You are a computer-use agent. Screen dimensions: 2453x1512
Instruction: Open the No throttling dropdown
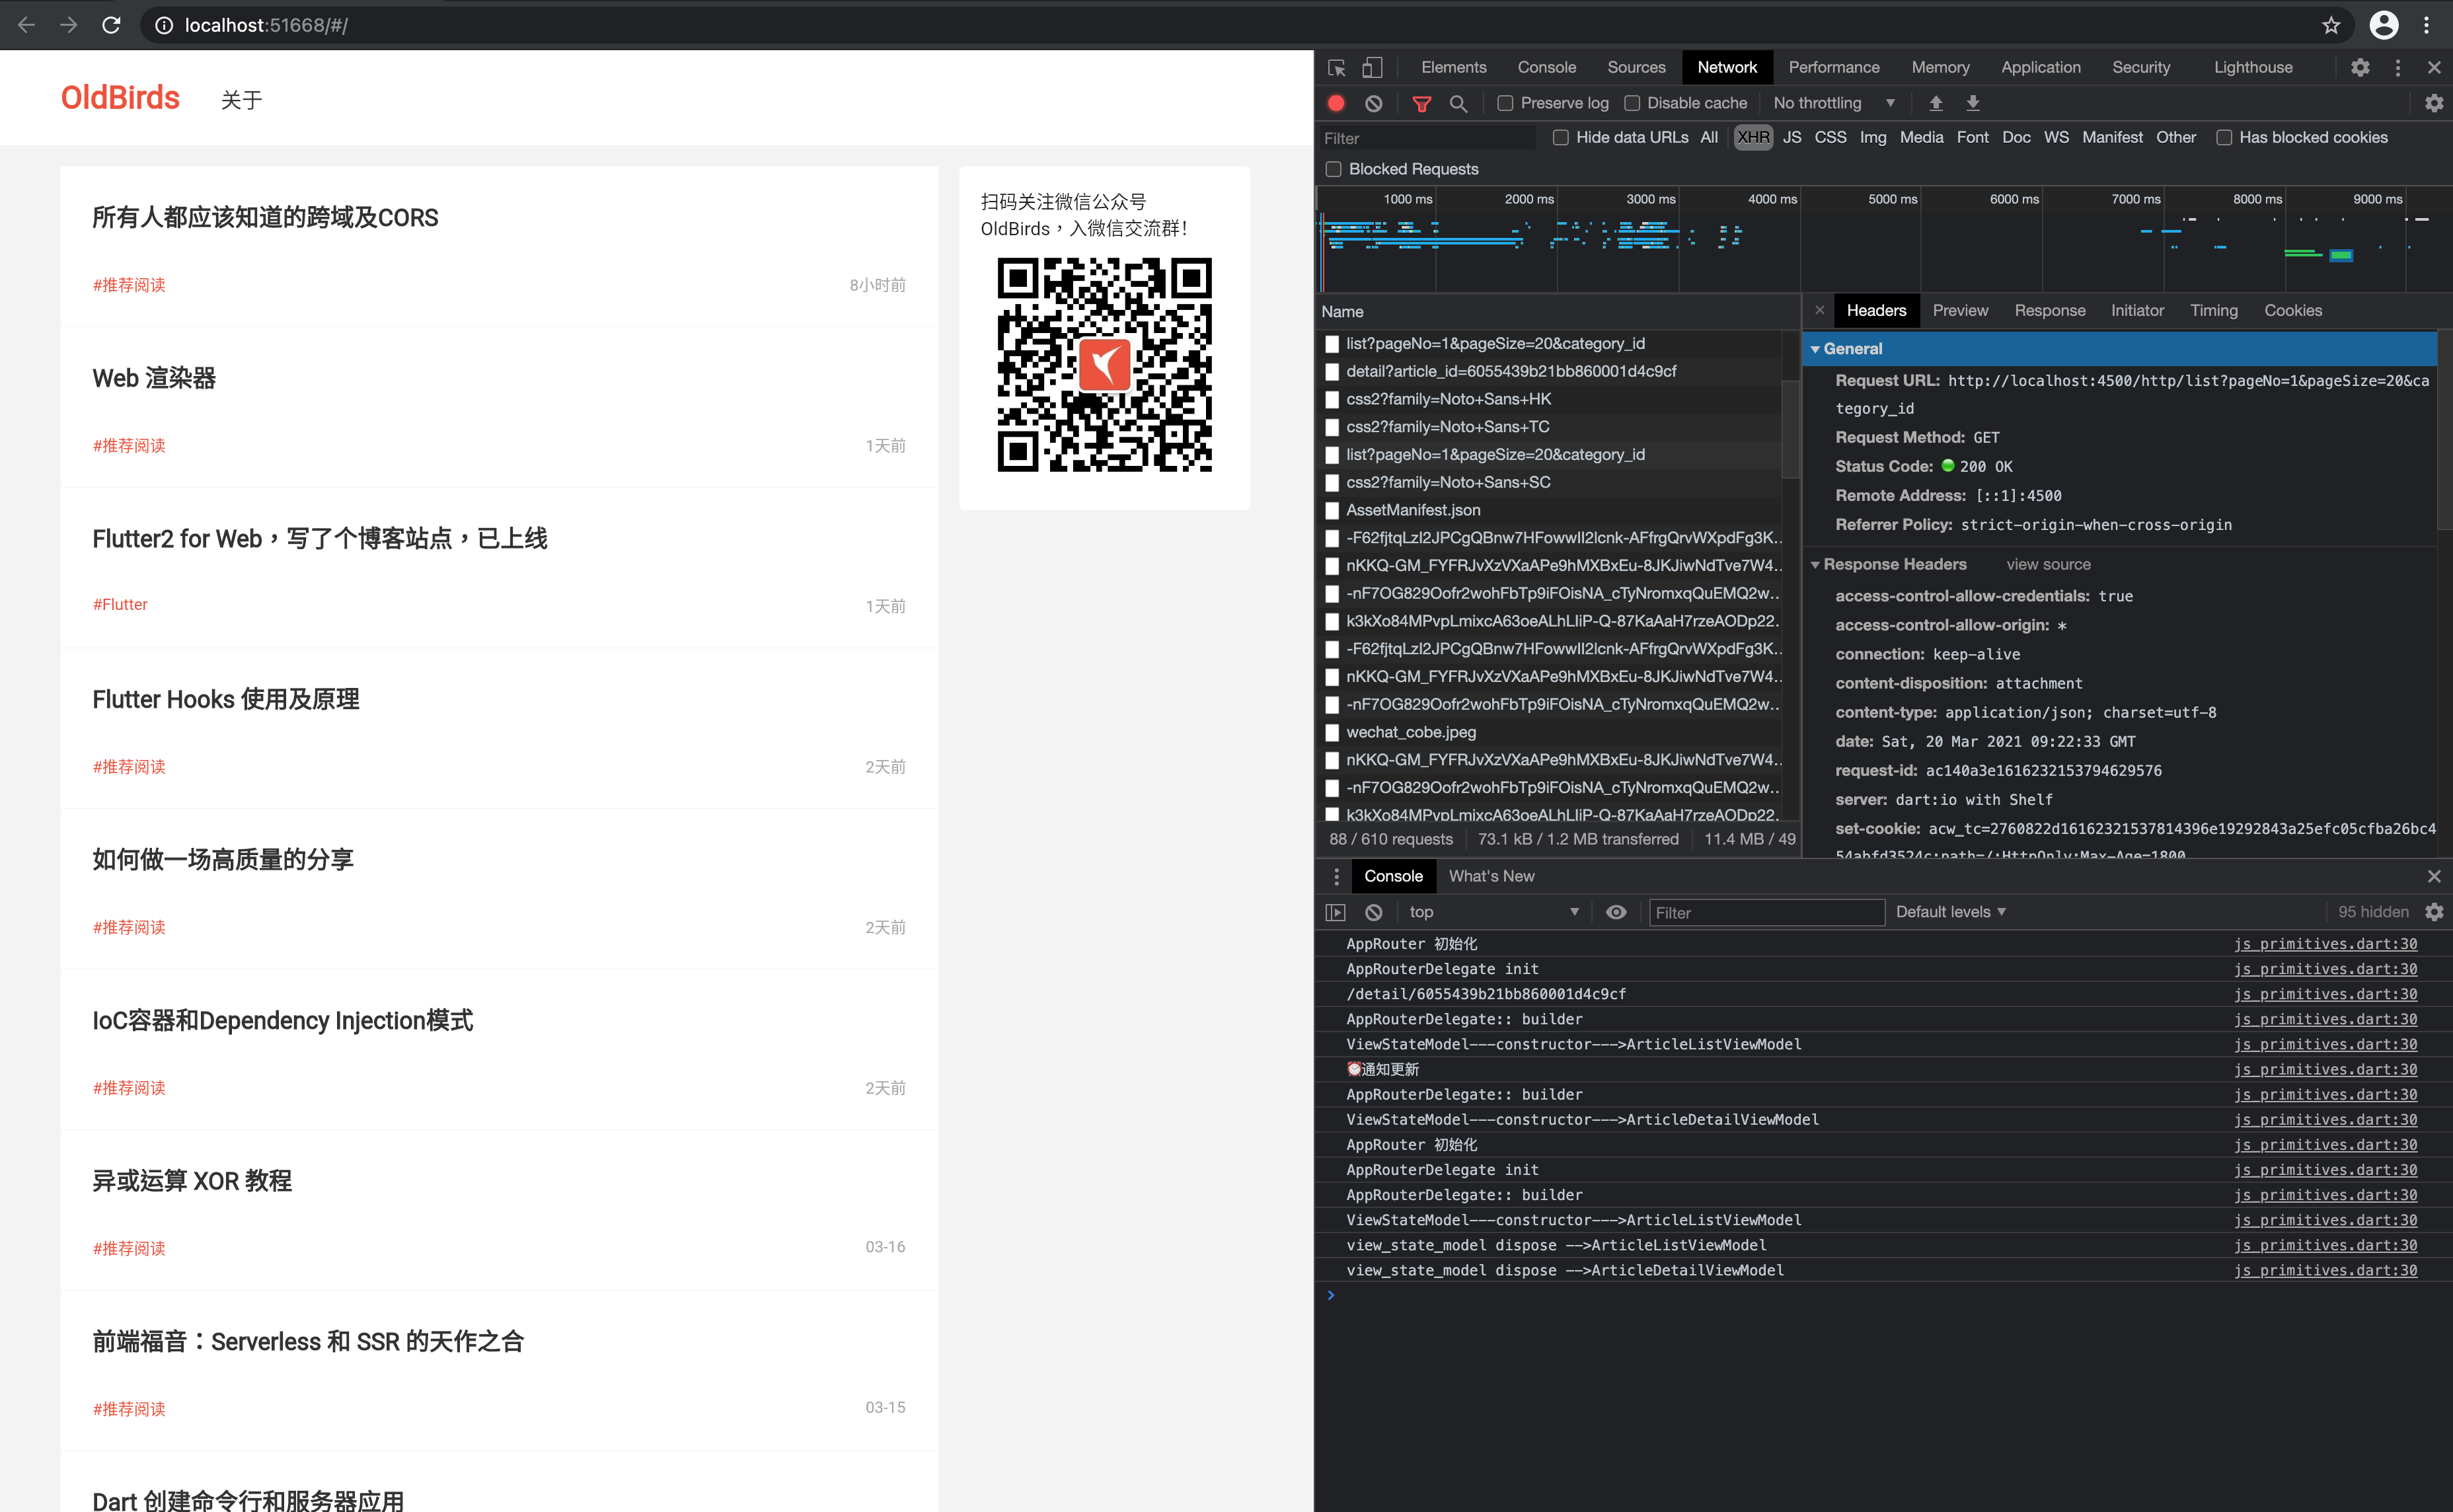(1834, 103)
